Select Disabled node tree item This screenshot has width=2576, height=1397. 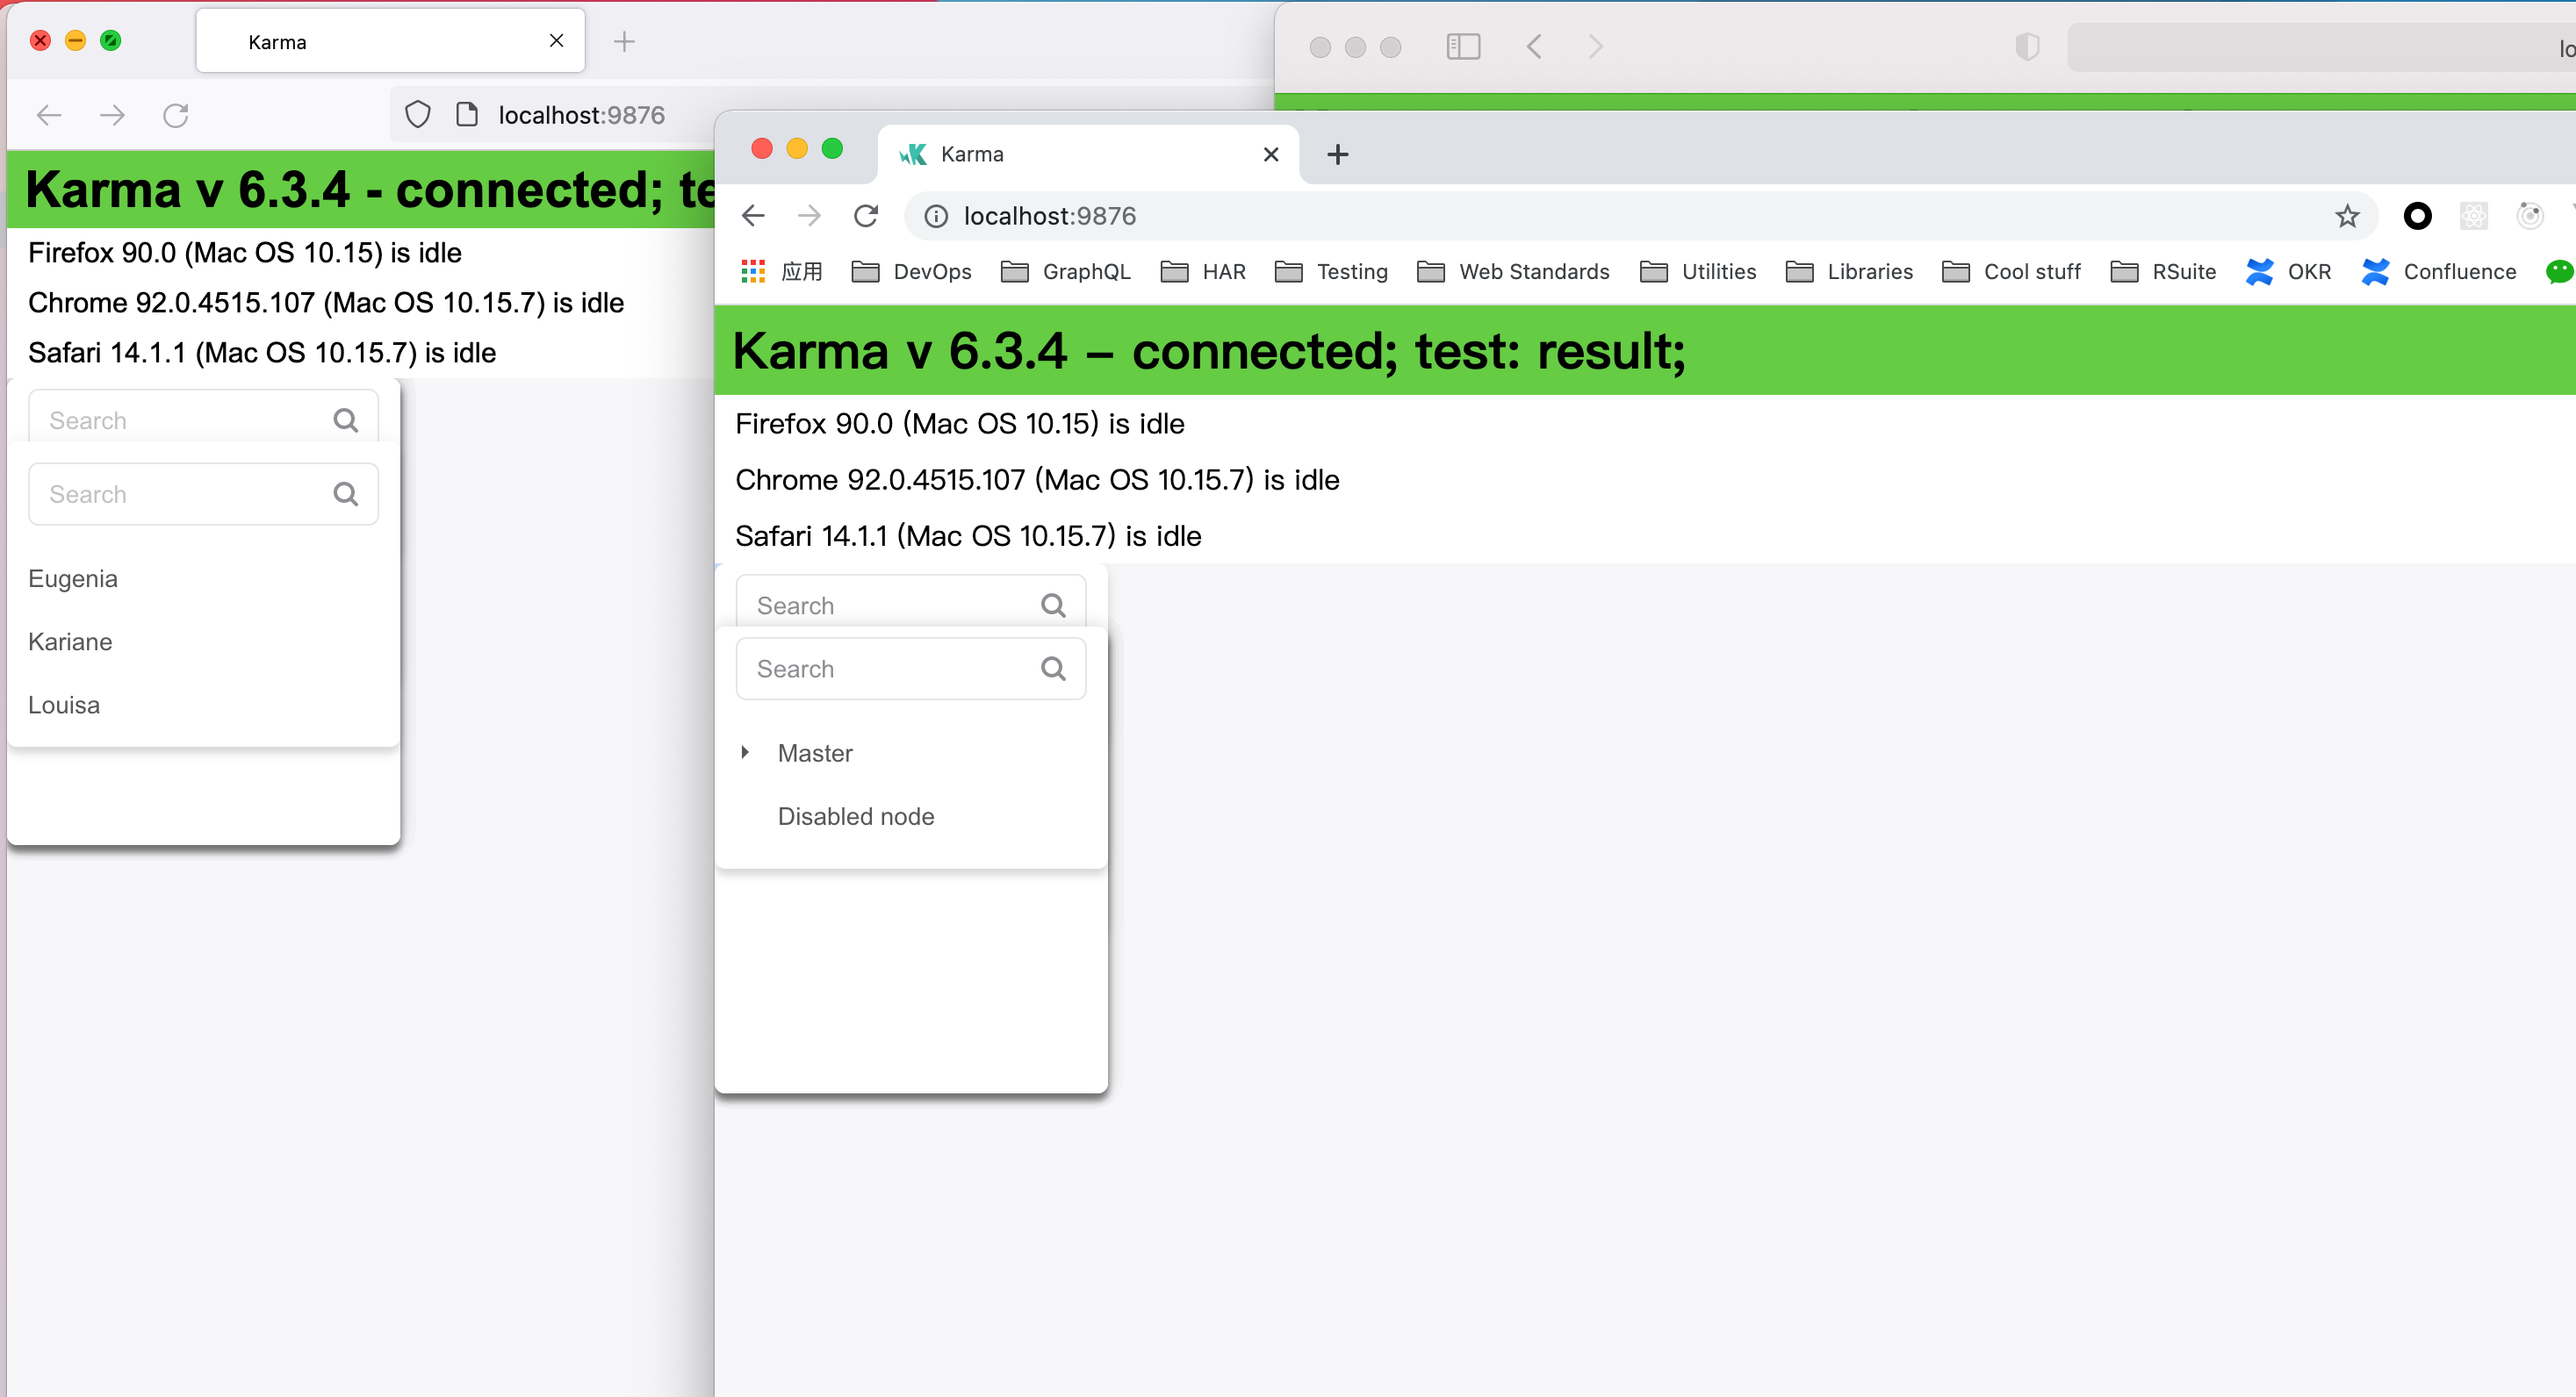(x=856, y=816)
